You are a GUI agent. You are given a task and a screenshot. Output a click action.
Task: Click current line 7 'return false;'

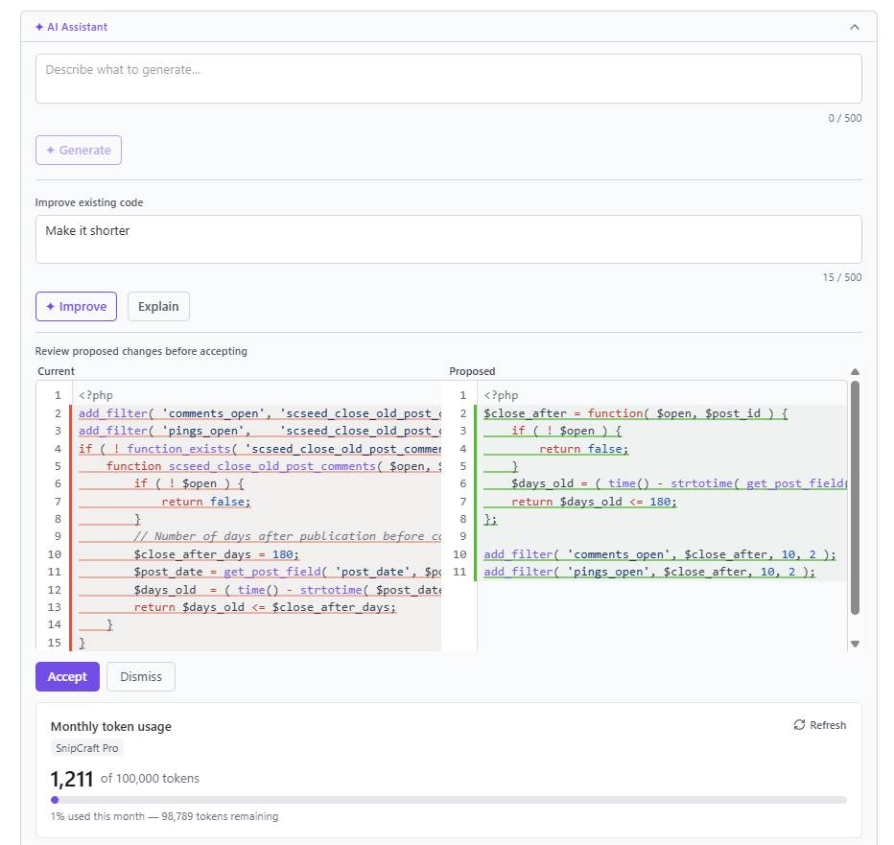pyautogui.click(x=206, y=502)
